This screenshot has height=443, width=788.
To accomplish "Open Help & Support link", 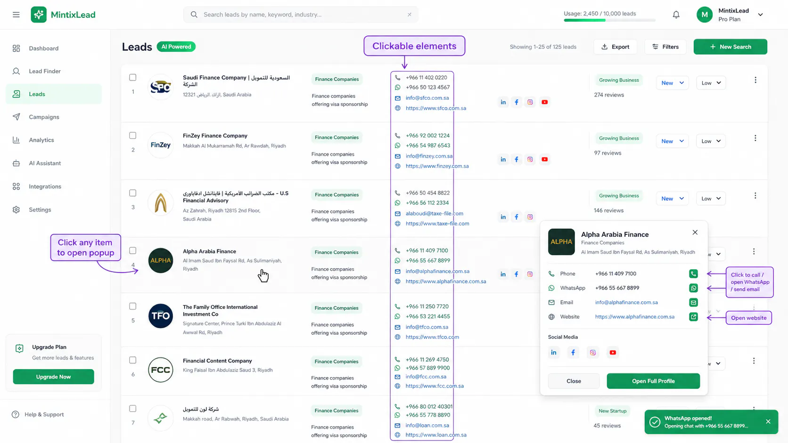I will pyautogui.click(x=38, y=415).
